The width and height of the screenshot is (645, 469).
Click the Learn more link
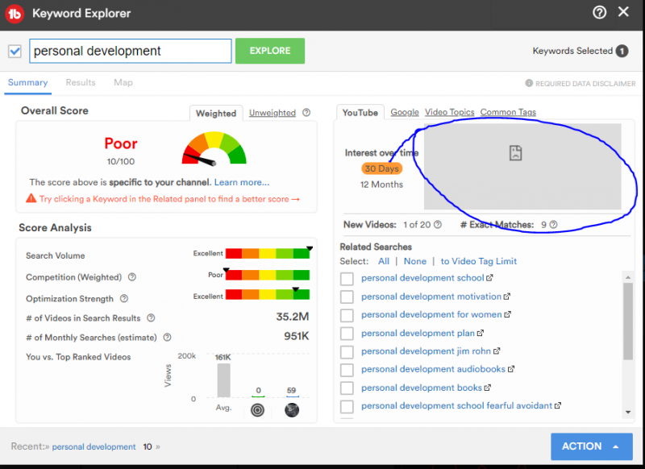242,182
